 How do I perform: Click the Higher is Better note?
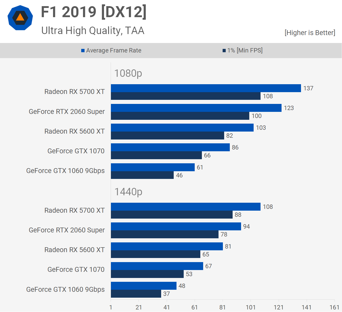pos(309,33)
